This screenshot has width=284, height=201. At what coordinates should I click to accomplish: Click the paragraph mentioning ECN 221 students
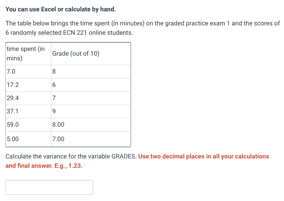tap(143, 28)
